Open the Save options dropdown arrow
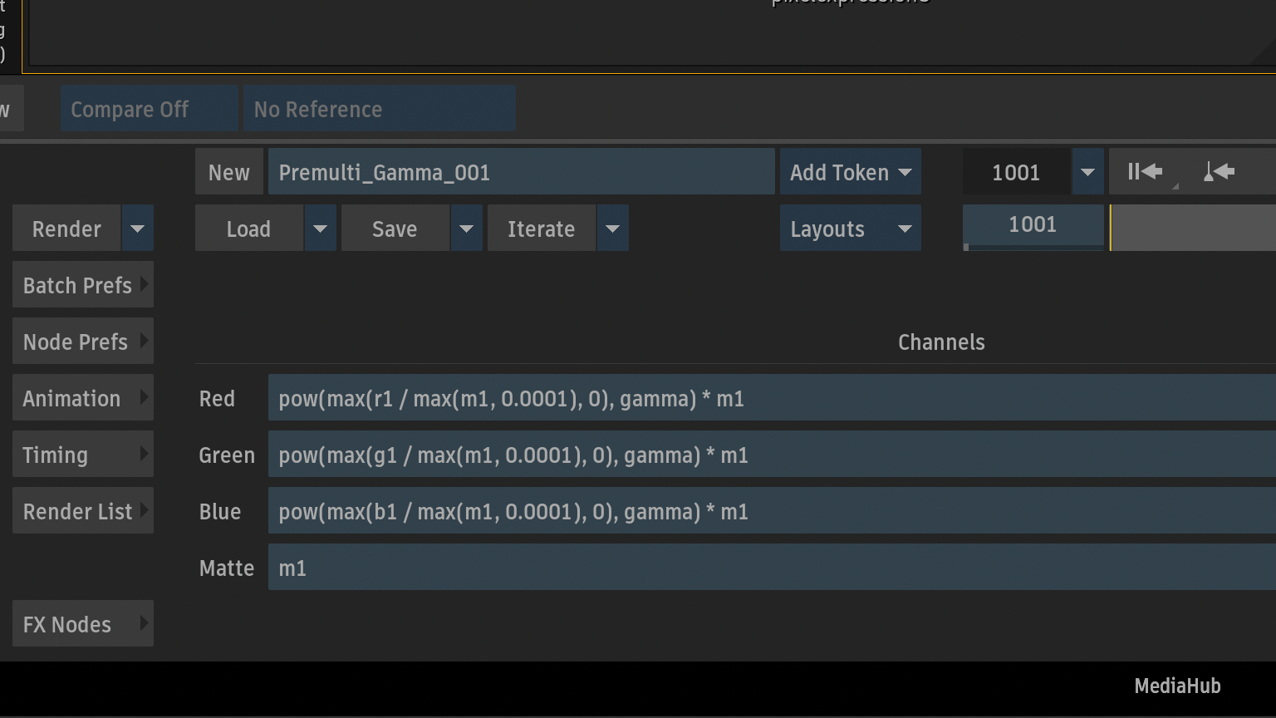The width and height of the screenshot is (1276, 718). [466, 229]
